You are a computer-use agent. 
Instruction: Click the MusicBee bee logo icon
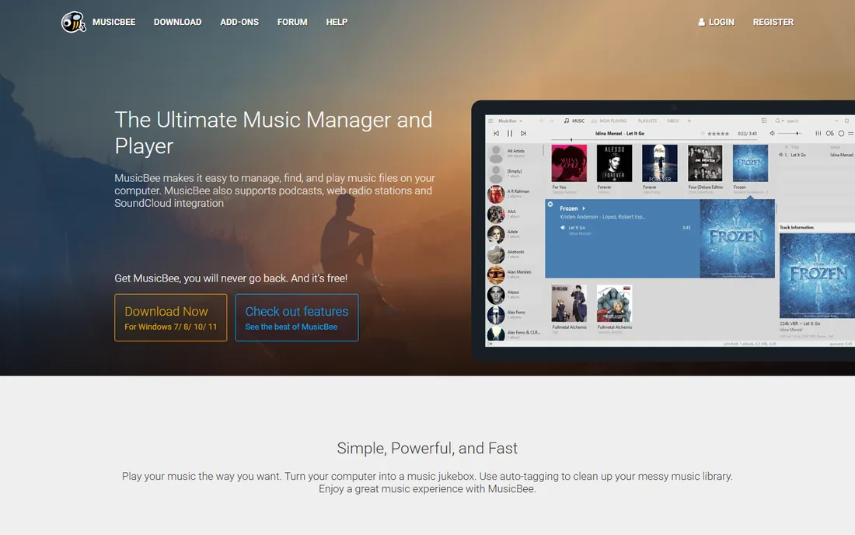pyautogui.click(x=73, y=22)
